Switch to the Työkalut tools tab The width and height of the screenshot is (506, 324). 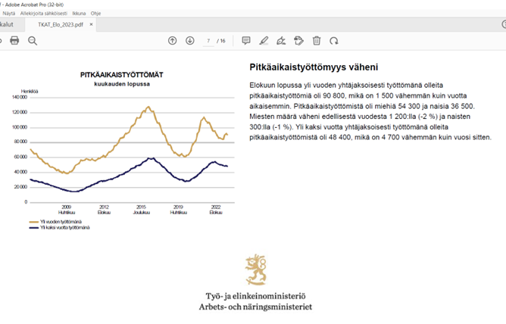(8, 25)
